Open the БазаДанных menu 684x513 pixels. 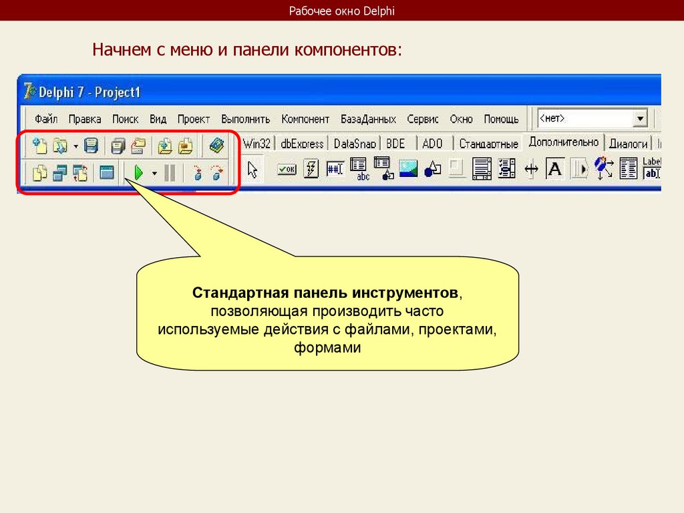[x=368, y=119]
